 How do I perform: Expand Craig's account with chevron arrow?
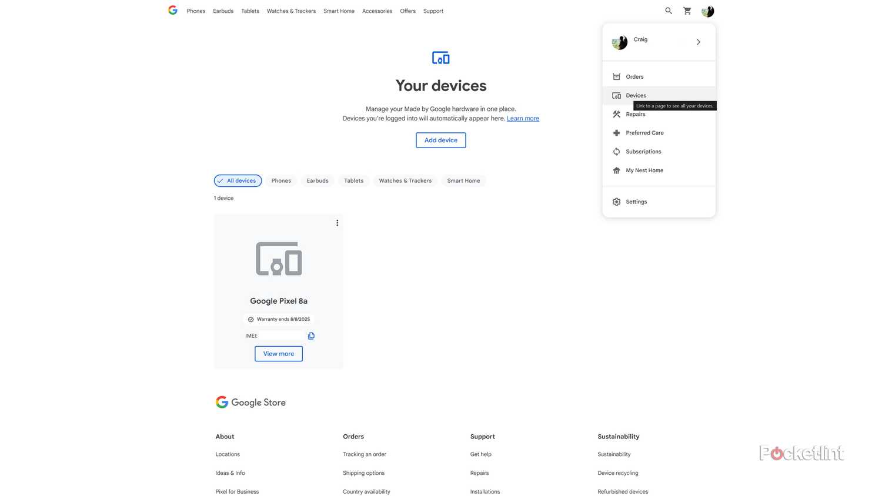pyautogui.click(x=699, y=42)
